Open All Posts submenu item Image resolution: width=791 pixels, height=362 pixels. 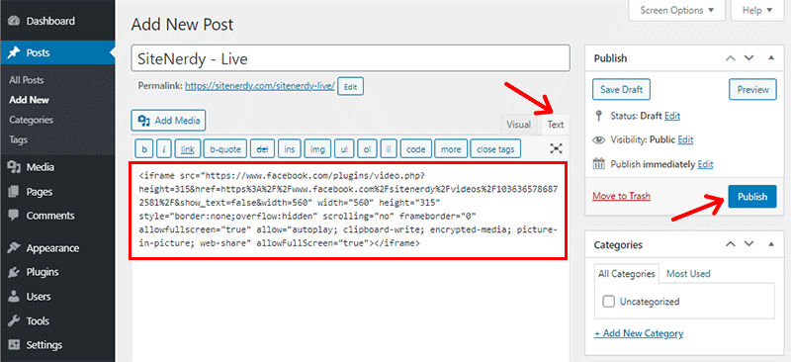(x=27, y=80)
